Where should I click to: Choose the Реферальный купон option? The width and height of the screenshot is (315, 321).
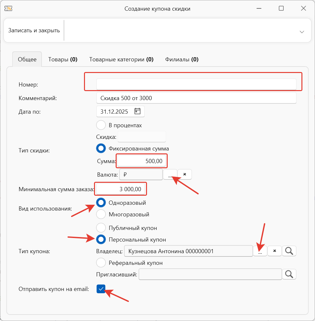(x=101, y=263)
